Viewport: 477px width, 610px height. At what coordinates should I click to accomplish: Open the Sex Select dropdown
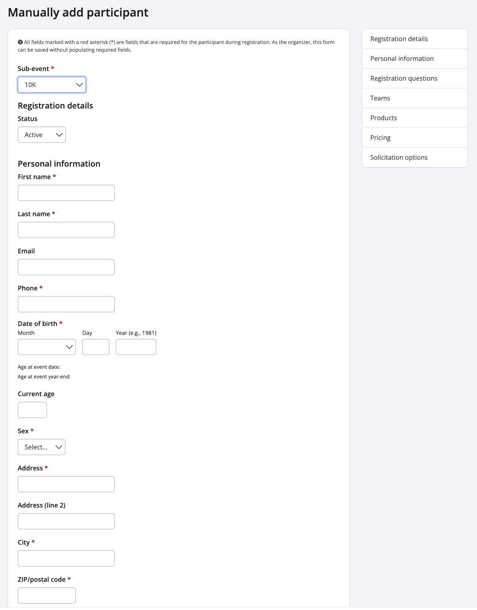coord(42,447)
